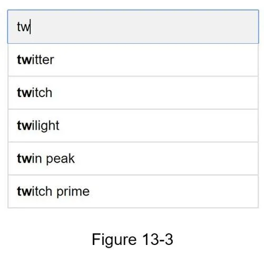Place cursor after "tw" in search input
The width and height of the screenshot is (264, 255).
point(31,27)
